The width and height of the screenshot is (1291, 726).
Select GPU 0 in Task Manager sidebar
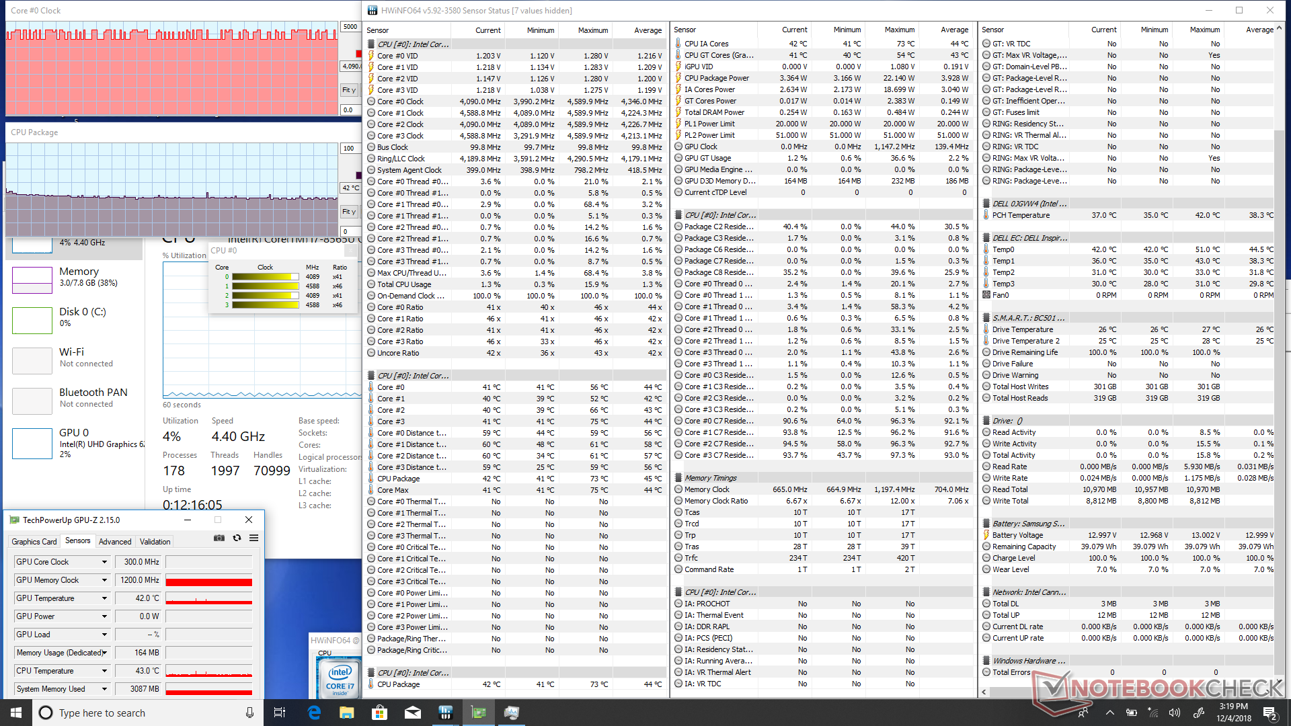click(x=75, y=442)
